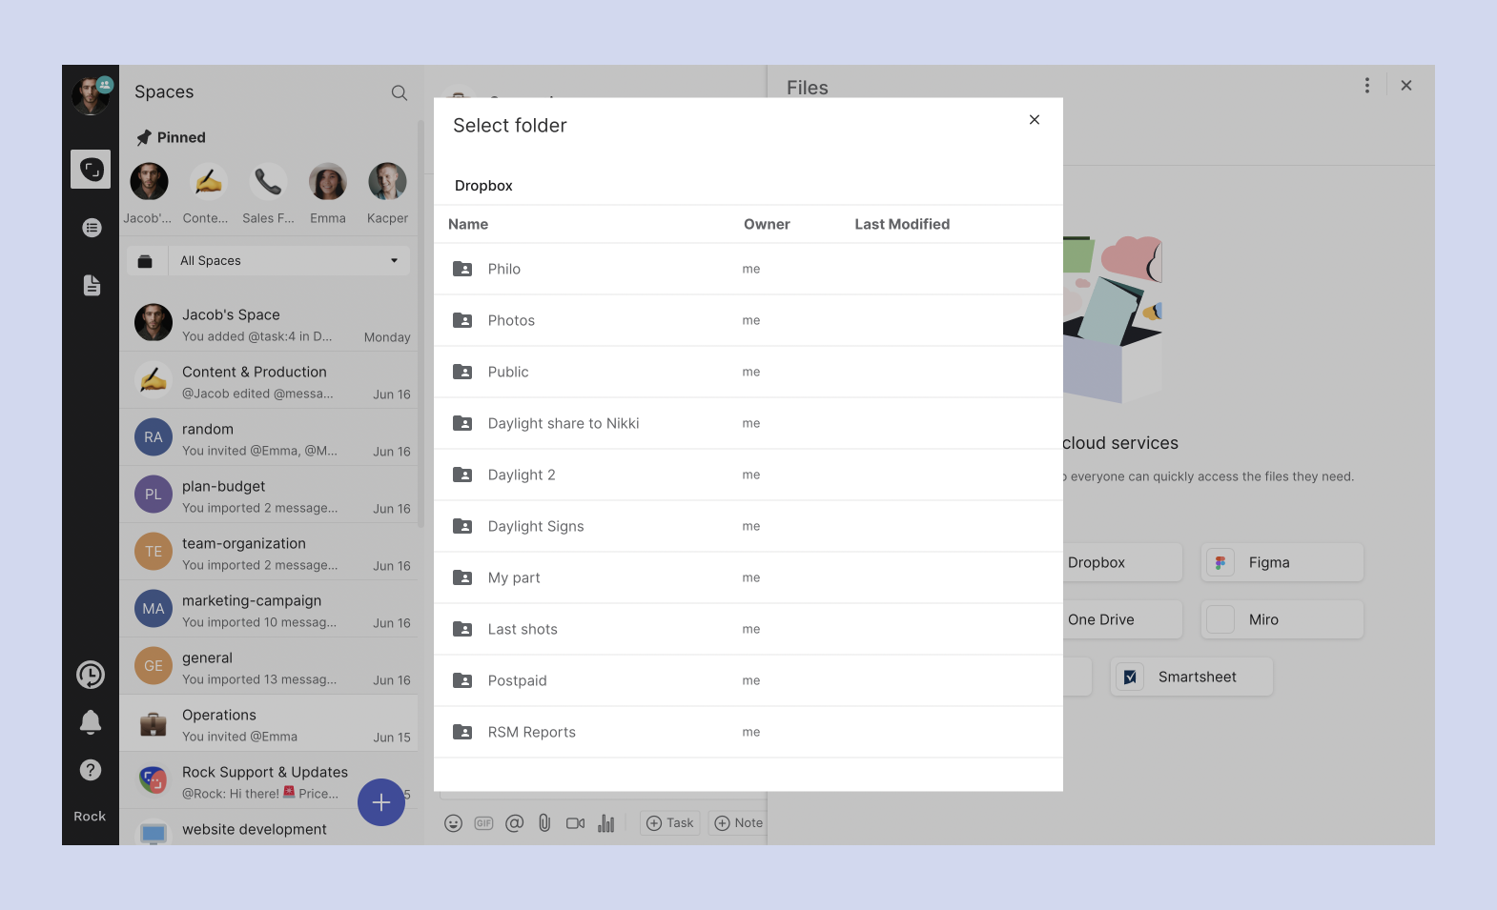The width and height of the screenshot is (1497, 910).
Task: Open the tasks list icon in sidebar
Action: (92, 228)
